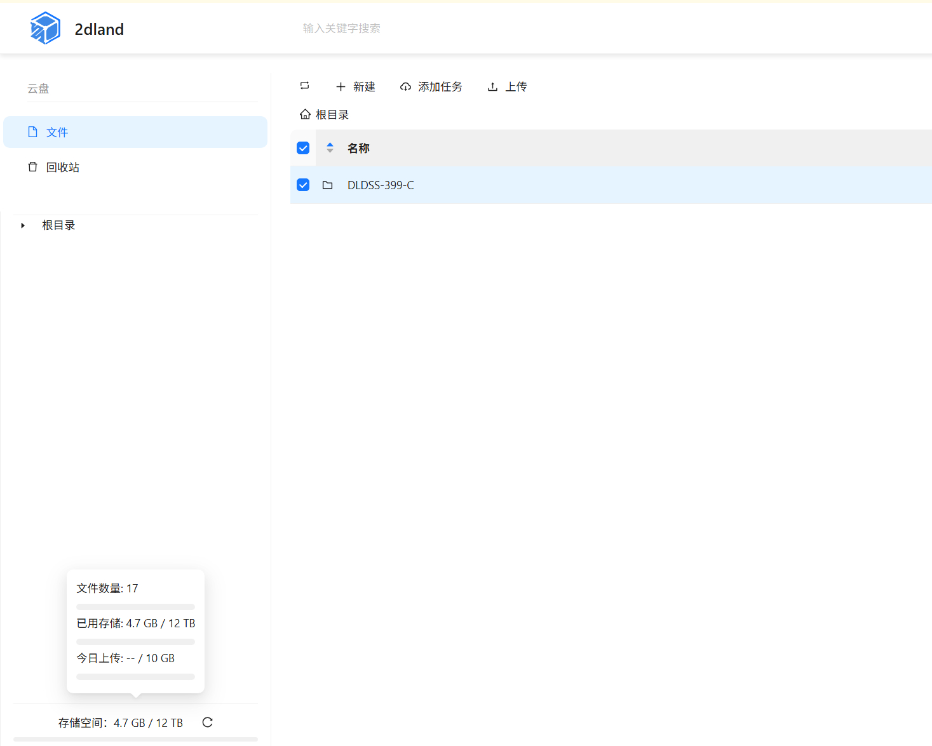The height and width of the screenshot is (746, 932).
Task: Collapse the storage info tooltip popup
Action: point(135,631)
